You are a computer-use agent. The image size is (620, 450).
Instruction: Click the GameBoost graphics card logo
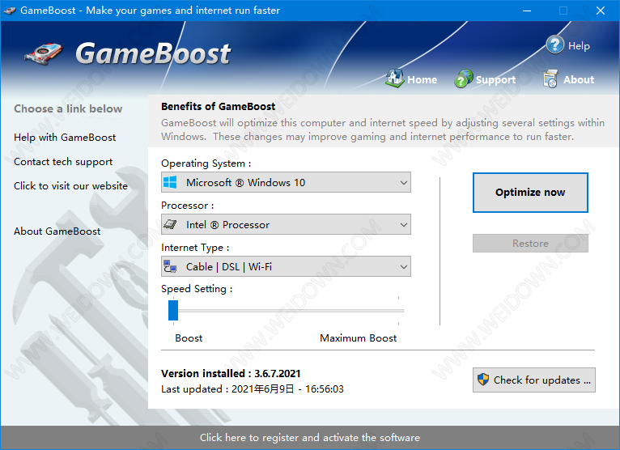[45, 54]
